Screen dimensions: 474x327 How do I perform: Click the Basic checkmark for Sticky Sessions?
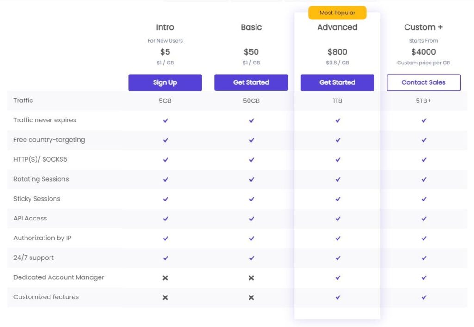tap(251, 199)
